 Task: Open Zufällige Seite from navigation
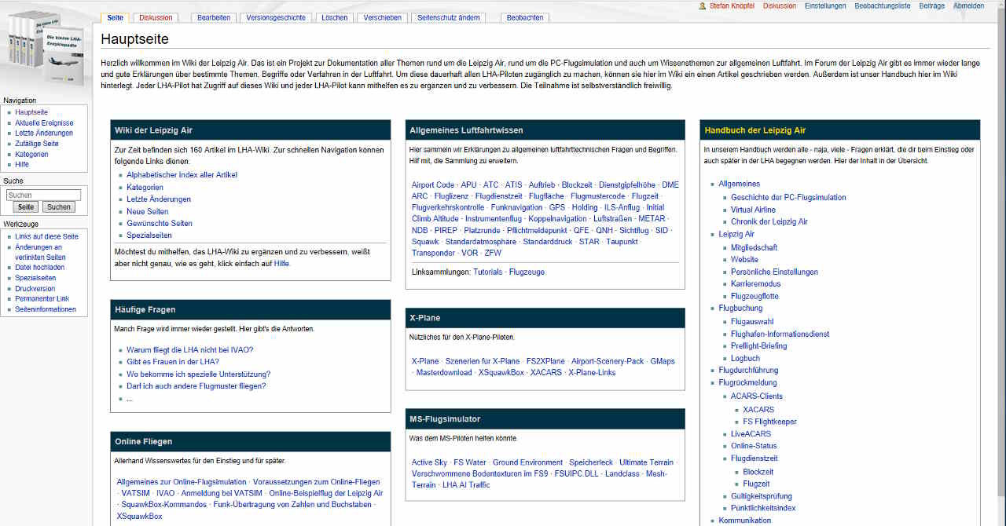(36, 143)
